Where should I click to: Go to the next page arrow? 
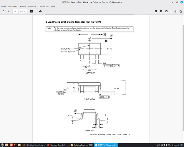(9, 11)
